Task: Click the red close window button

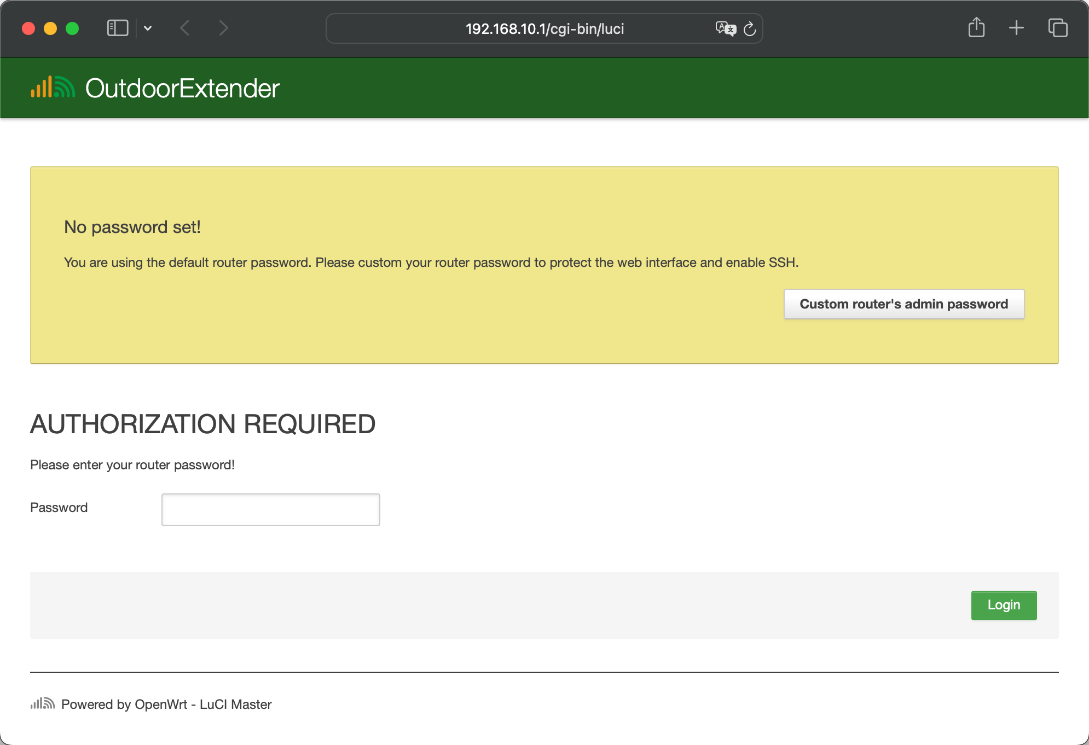Action: (x=28, y=28)
